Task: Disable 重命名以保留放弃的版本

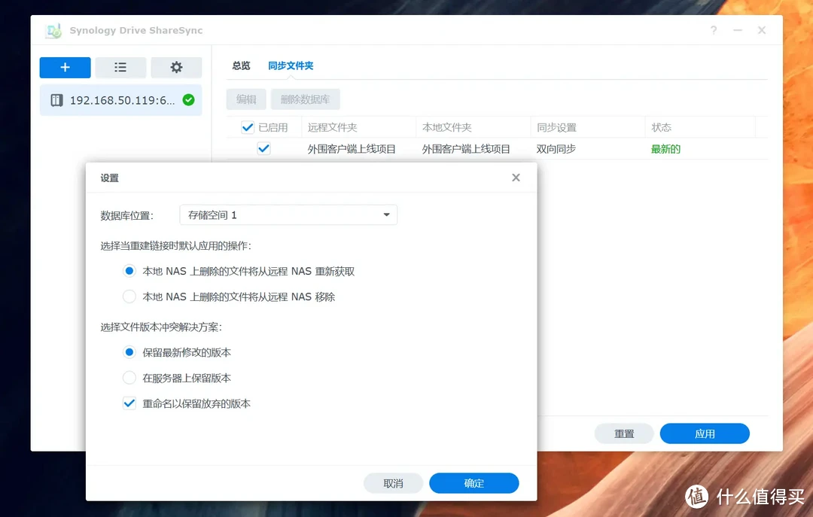Action: pyautogui.click(x=129, y=403)
